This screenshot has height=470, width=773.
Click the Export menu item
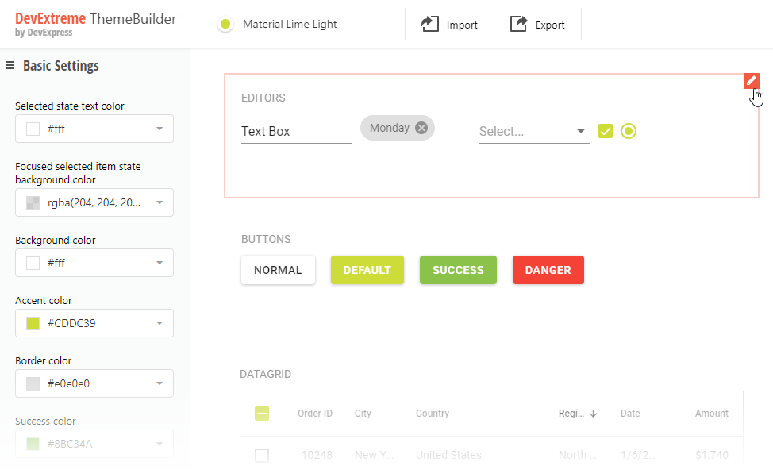(x=537, y=24)
